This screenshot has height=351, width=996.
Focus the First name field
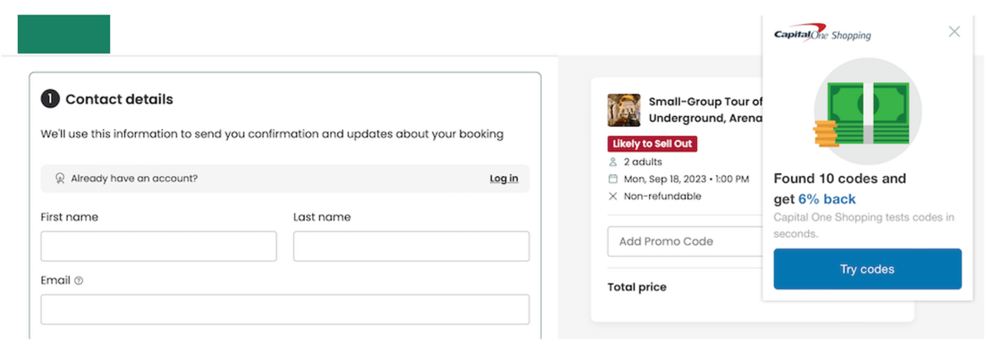click(158, 246)
